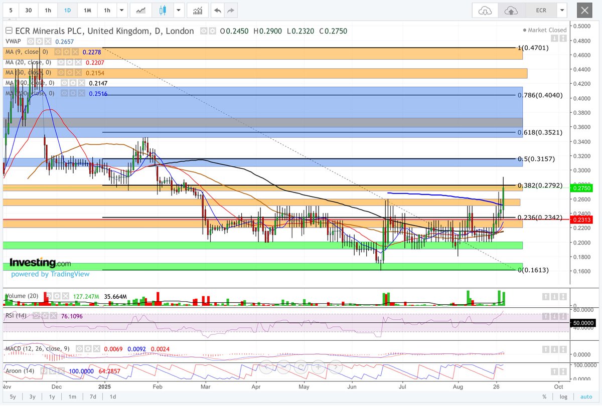Select the first 1h interval
602x418 pixels.
coord(48,10)
